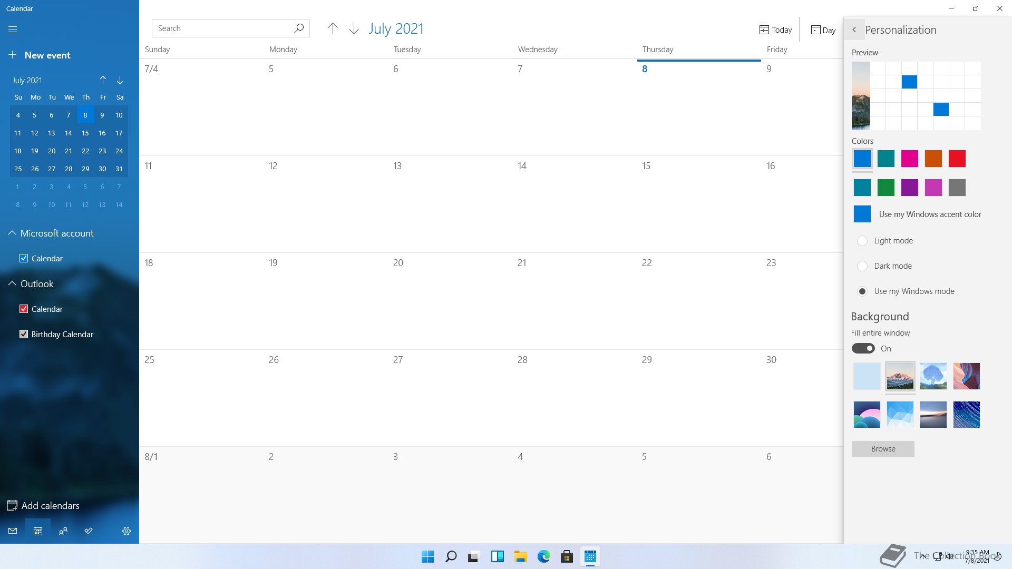Select July 31 in mini calendar
The image size is (1012, 569).
tap(119, 169)
